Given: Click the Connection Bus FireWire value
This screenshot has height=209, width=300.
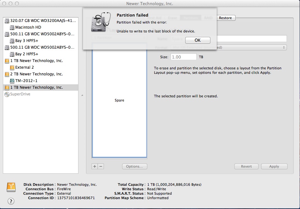Looking at the screenshot, I should pyautogui.click(x=64, y=189).
